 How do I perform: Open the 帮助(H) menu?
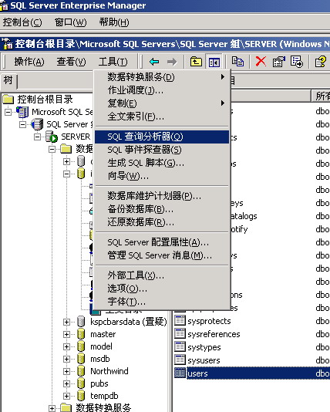coord(114,22)
